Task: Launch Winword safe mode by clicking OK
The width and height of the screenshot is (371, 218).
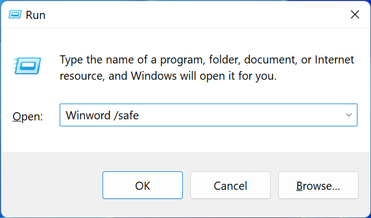Action: coord(143,185)
